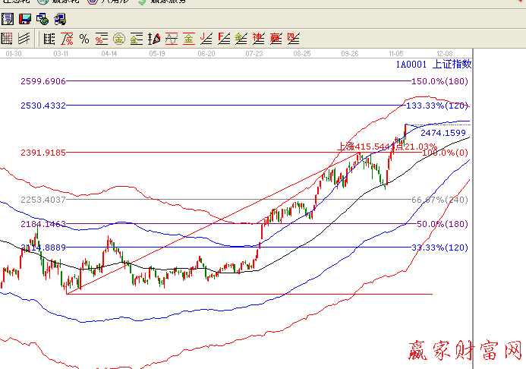Click the sine wave cycle tool icon
The height and width of the screenshot is (369, 526).
coord(172,39)
